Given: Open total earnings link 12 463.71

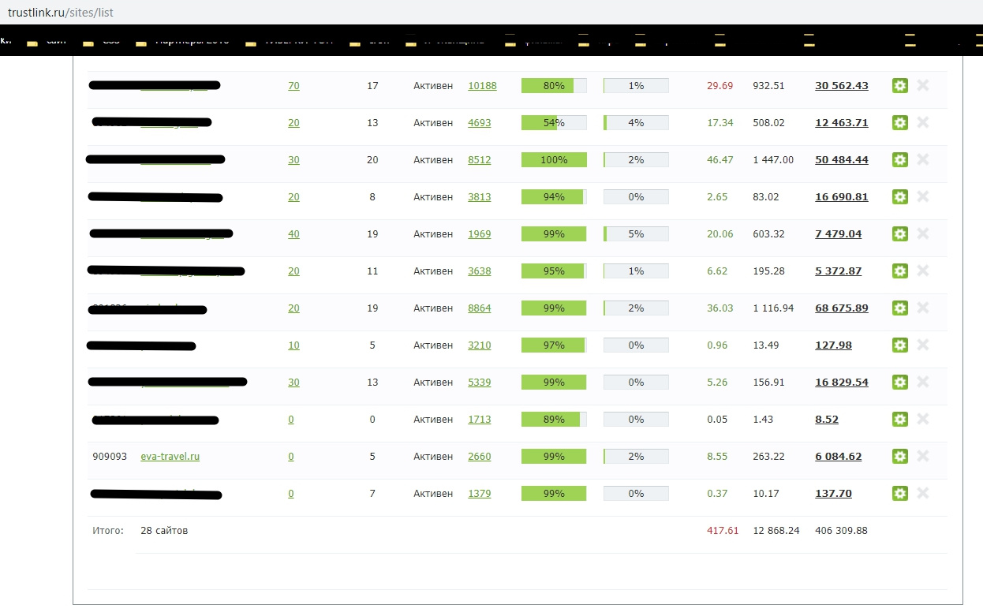Looking at the screenshot, I should (x=842, y=123).
